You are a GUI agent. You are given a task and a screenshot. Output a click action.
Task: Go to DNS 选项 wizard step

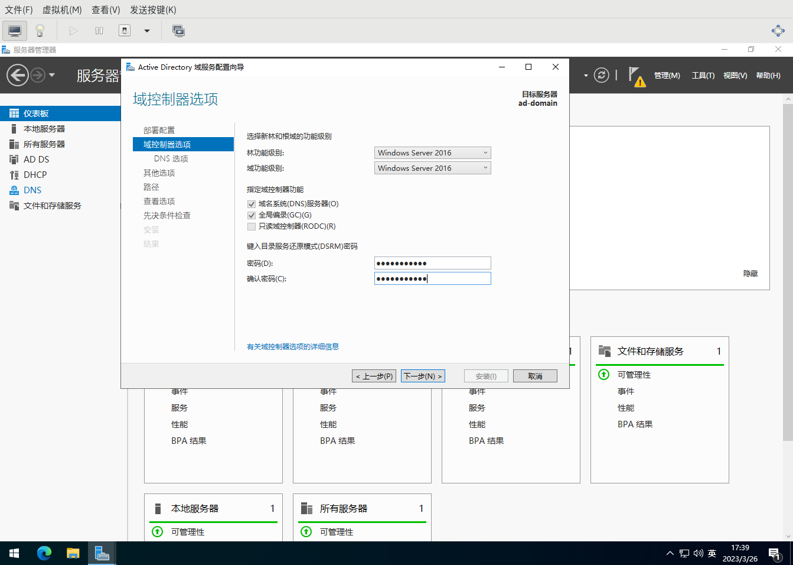coord(171,158)
